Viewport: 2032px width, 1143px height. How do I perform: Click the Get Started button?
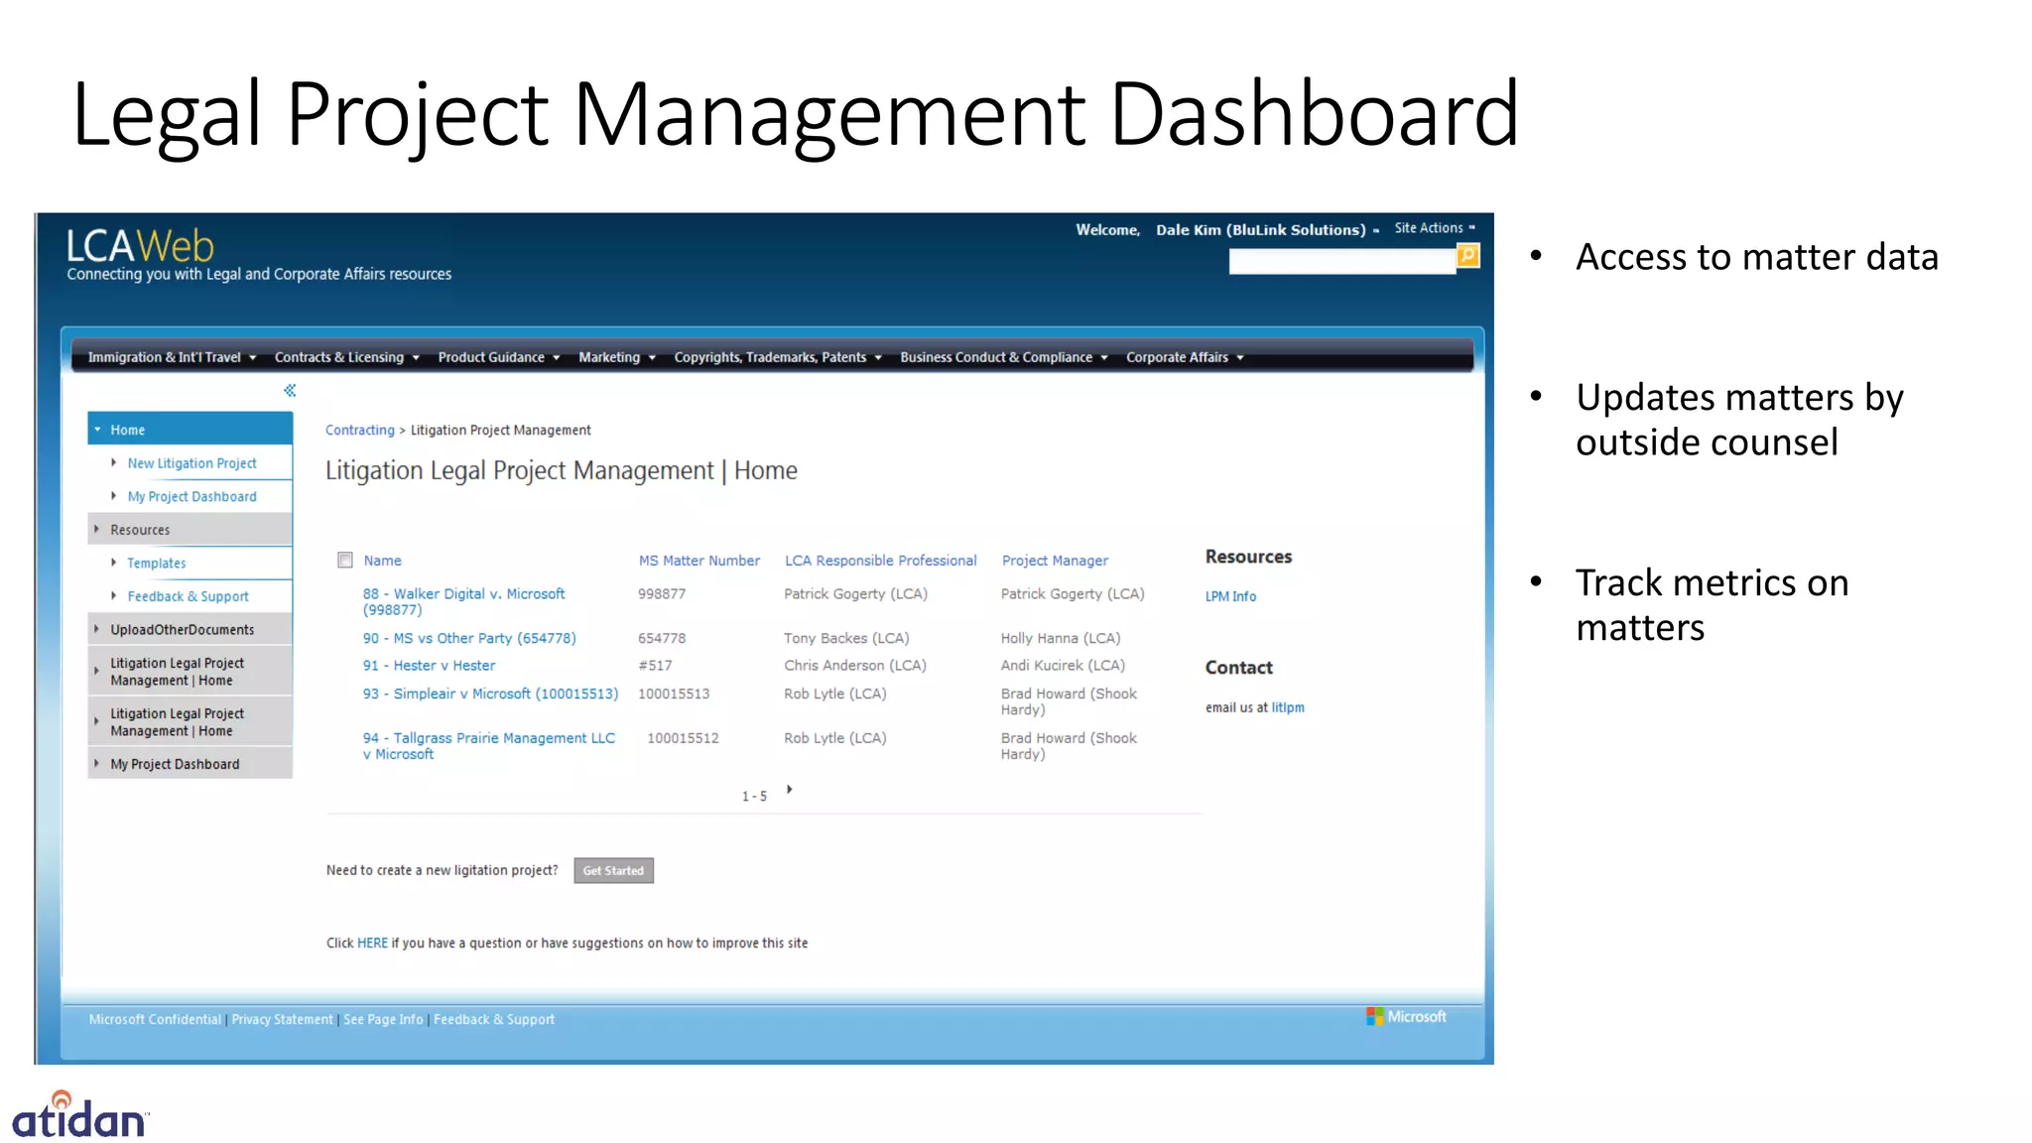point(613,871)
